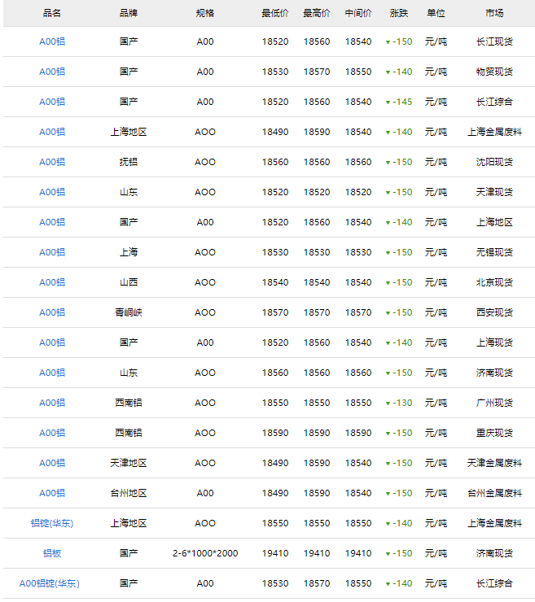This screenshot has width=535, height=602.
Task: Click the falling arrow icon in 物贸现货 row
Action: (388, 72)
